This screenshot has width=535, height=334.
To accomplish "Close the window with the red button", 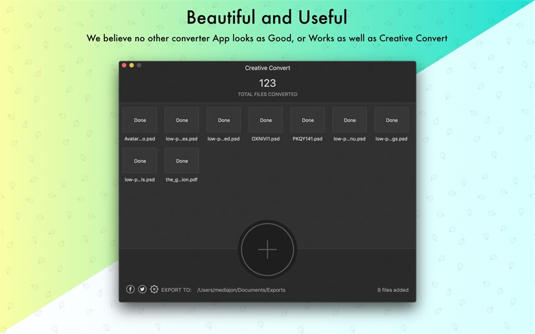I will click(x=124, y=65).
